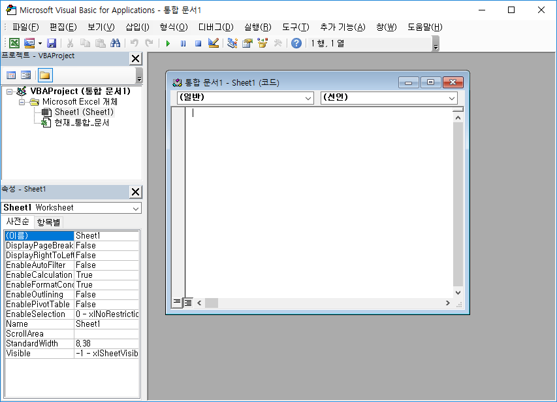Click View Object icon in project pane
557x402 pixels.
click(26, 75)
